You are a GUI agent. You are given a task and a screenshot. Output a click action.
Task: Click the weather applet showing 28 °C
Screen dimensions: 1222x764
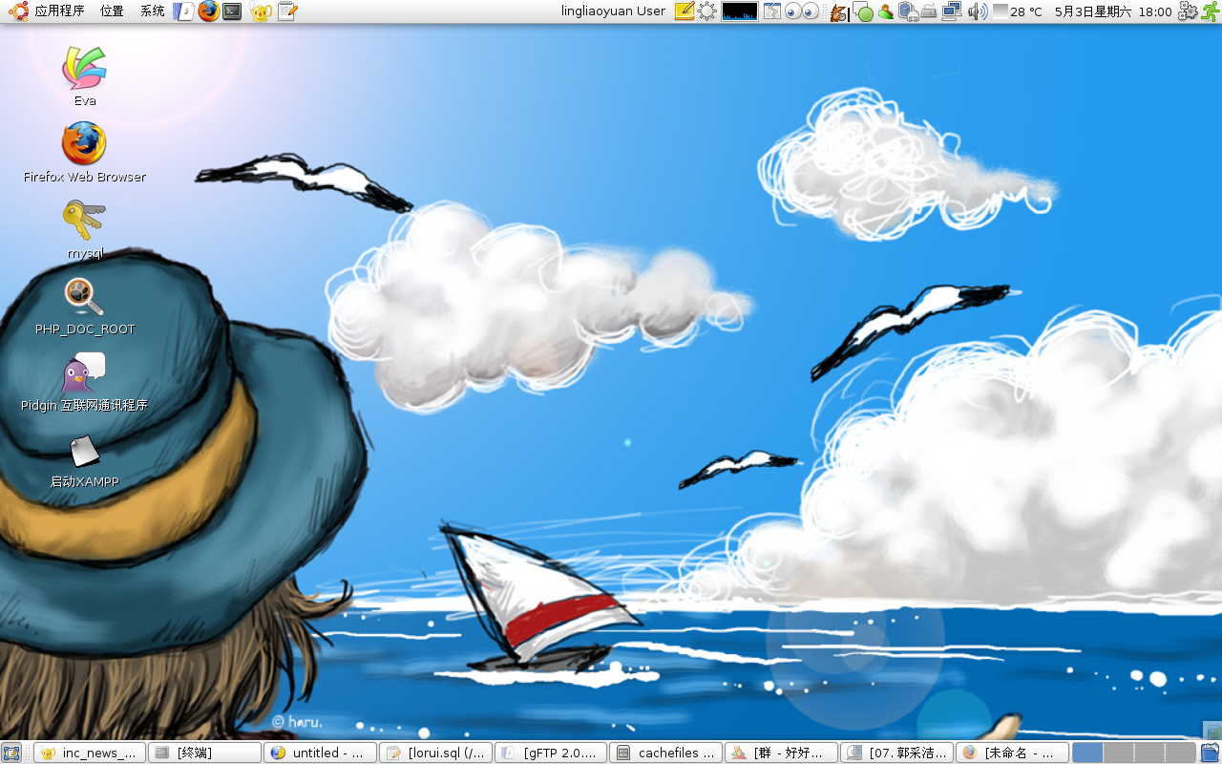(1018, 11)
